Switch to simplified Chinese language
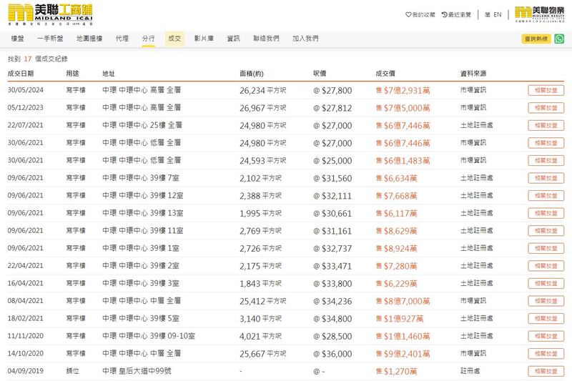Screen dimensions: 572x381 (488, 14)
